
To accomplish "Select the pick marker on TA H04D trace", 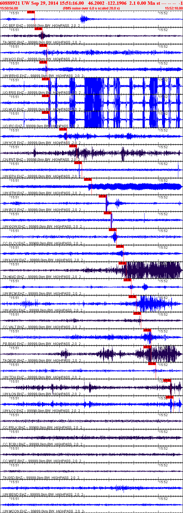I will (x=122, y=263).
